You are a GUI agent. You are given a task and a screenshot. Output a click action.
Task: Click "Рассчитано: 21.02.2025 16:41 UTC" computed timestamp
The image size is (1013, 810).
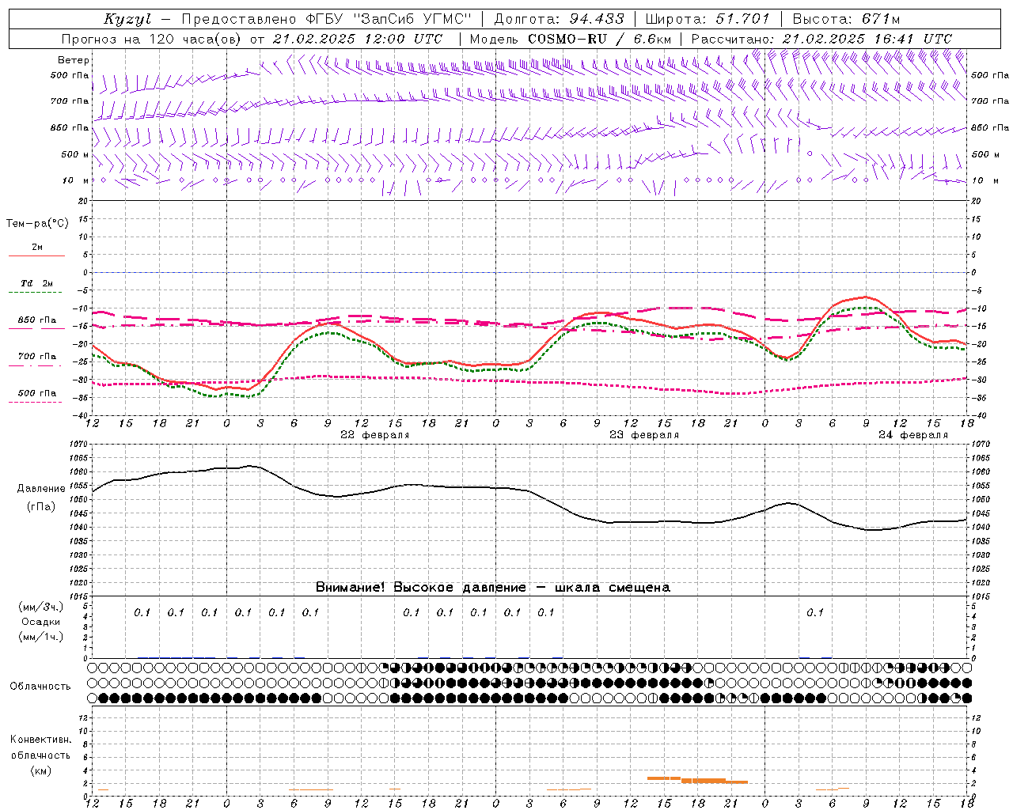pos(821,39)
